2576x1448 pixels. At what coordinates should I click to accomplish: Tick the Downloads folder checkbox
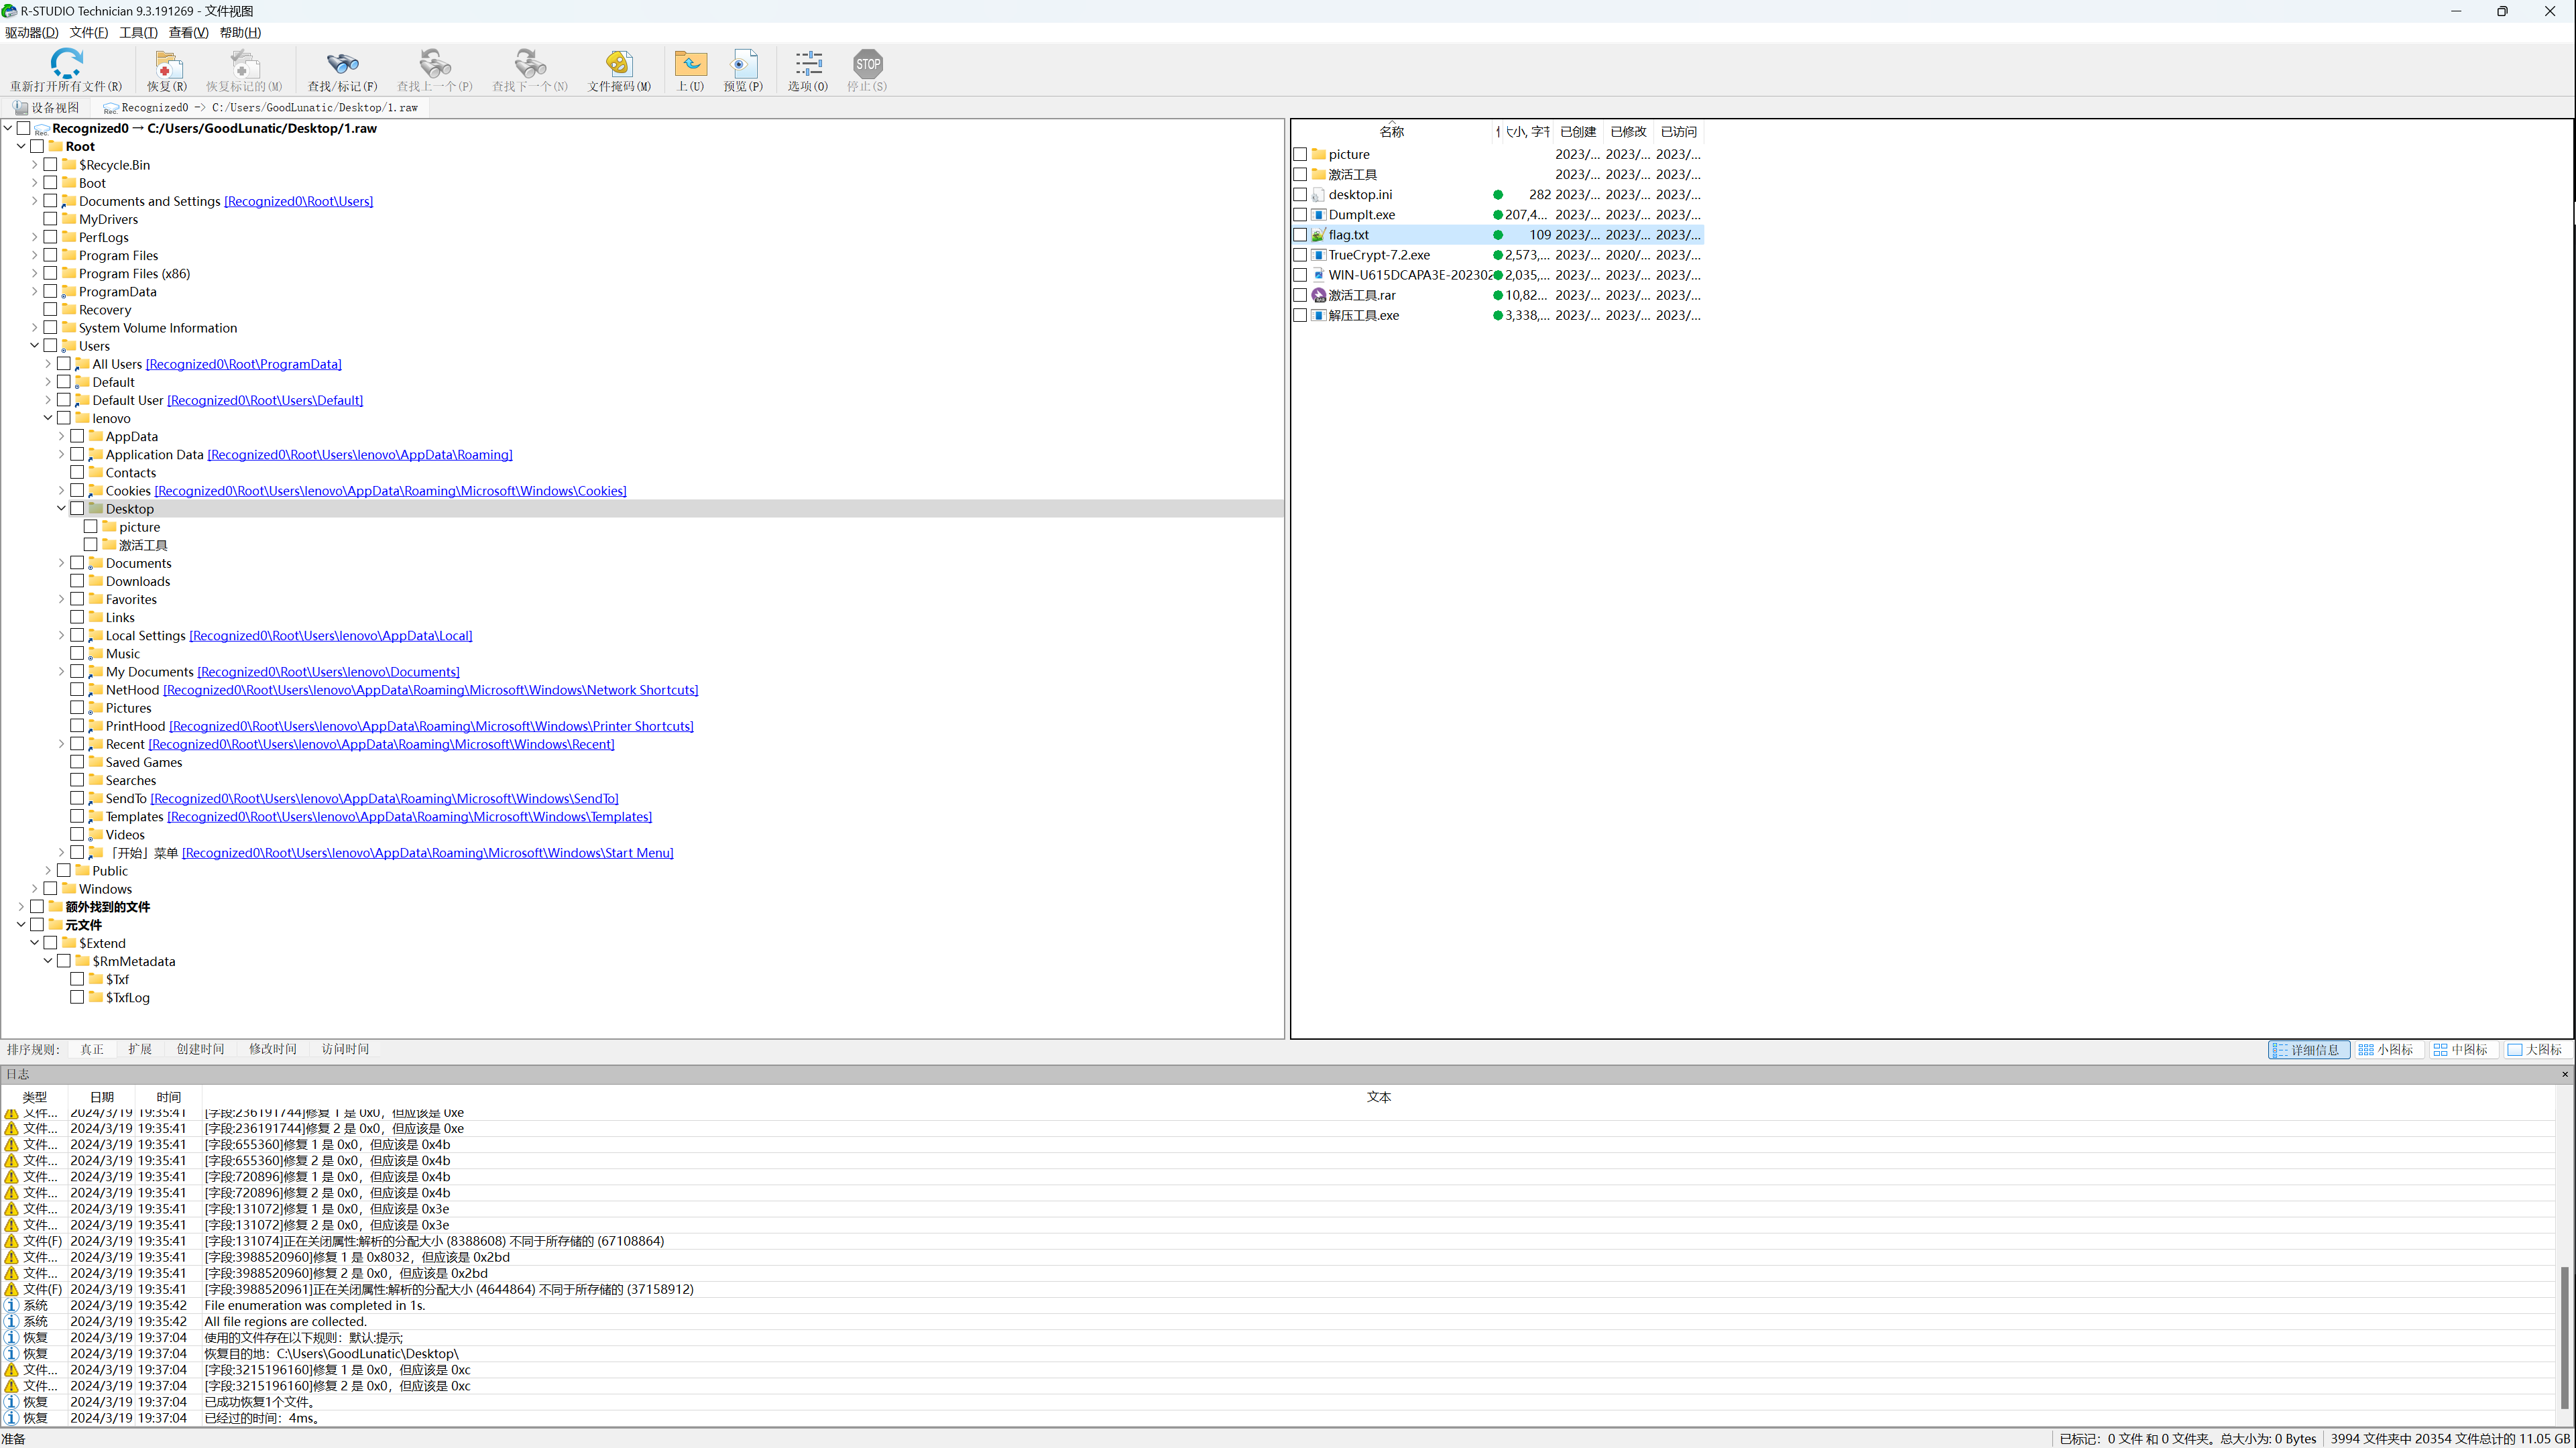coord(77,581)
